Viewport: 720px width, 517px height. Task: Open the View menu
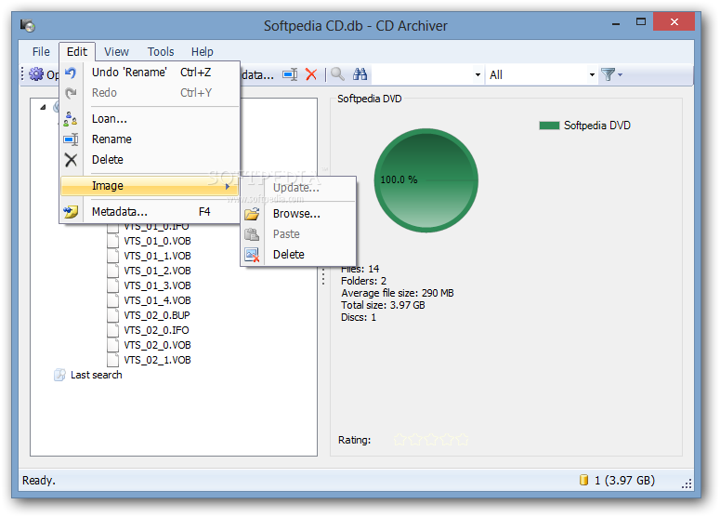click(116, 51)
